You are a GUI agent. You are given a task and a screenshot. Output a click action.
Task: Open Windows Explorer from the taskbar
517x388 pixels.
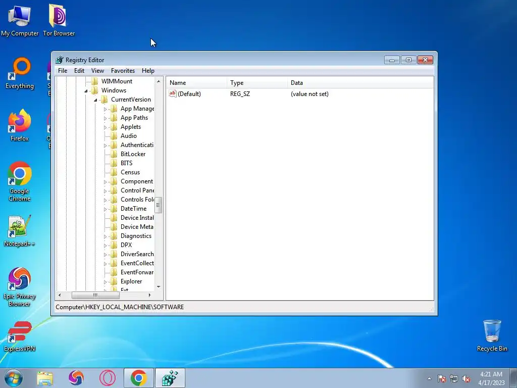(x=45, y=378)
